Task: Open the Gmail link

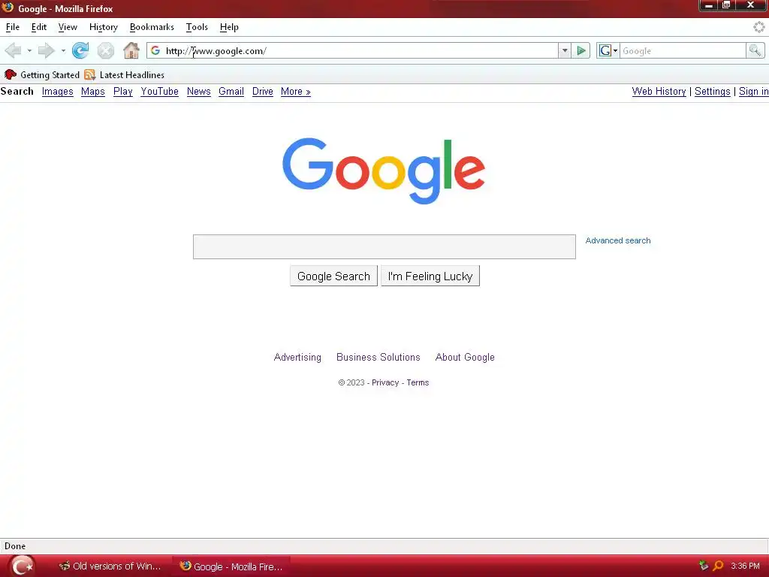Action: pos(231,91)
